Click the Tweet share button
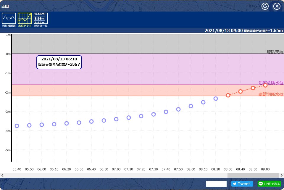 [x=242, y=184]
